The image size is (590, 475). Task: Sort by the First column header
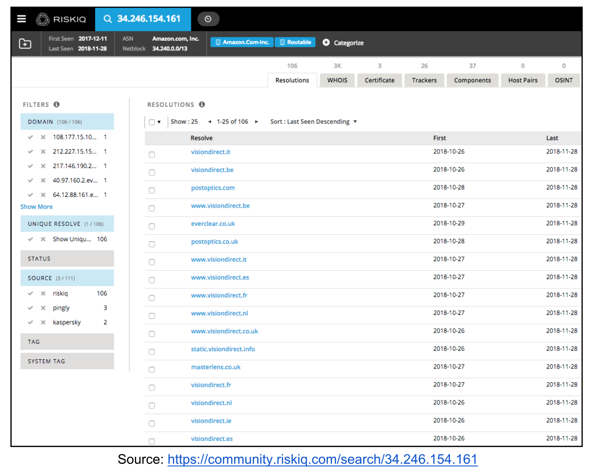coord(440,138)
